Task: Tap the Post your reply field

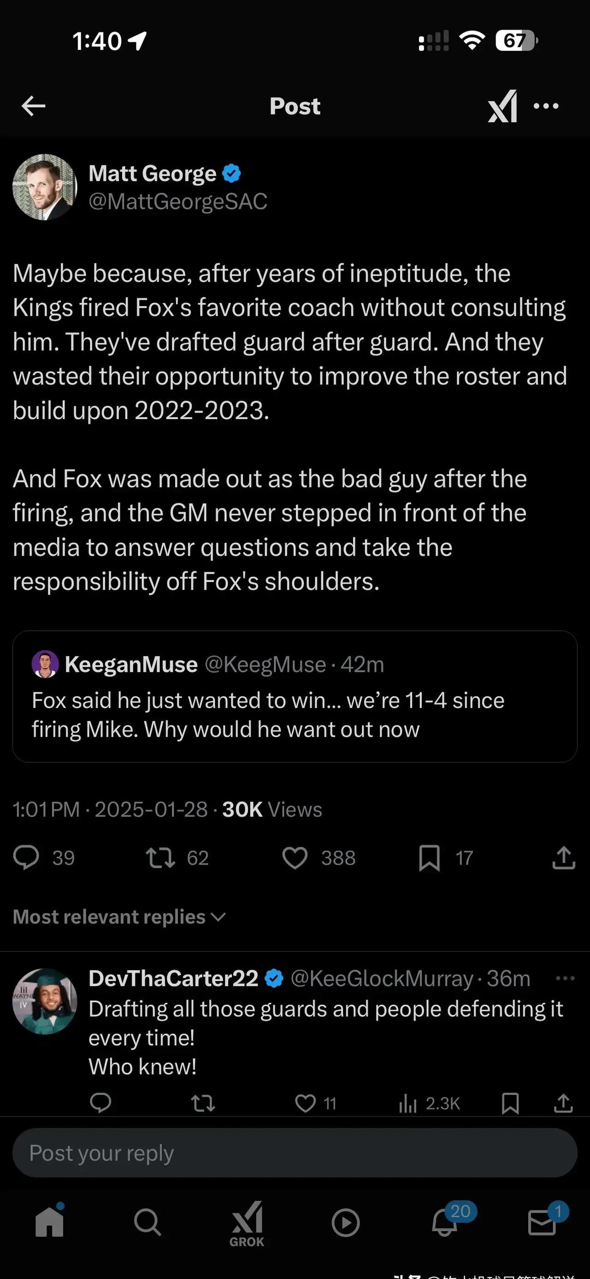Action: point(295,1153)
